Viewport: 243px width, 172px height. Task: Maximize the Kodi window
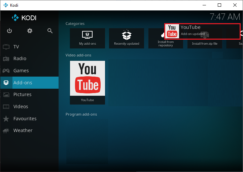click(219, 5)
